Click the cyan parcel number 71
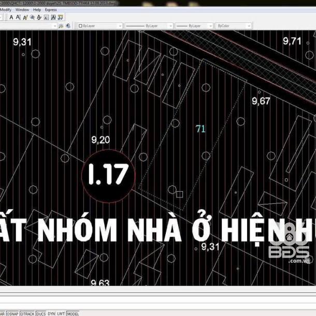Screen dimensions: 316x316 click(200, 129)
